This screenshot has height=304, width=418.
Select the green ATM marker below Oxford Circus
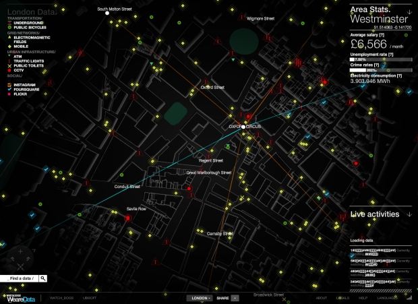[x=228, y=146]
